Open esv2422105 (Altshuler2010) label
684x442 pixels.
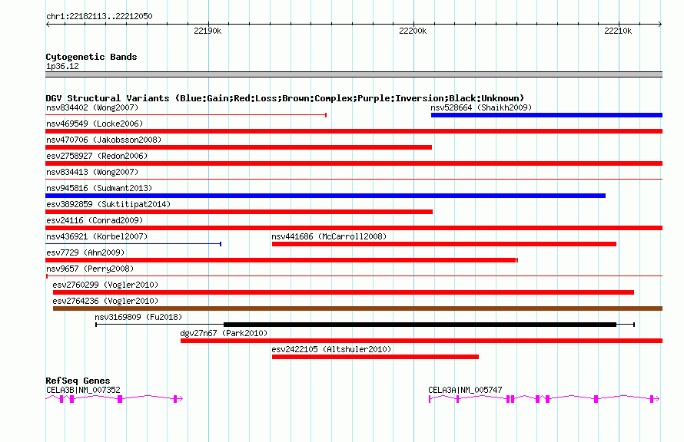331,349
